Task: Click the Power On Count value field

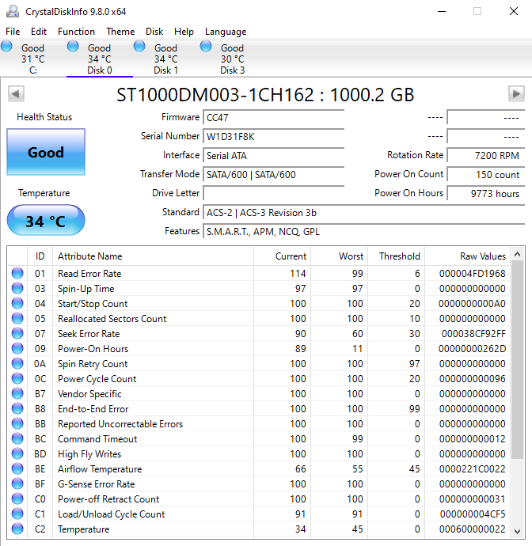Action: [485, 174]
